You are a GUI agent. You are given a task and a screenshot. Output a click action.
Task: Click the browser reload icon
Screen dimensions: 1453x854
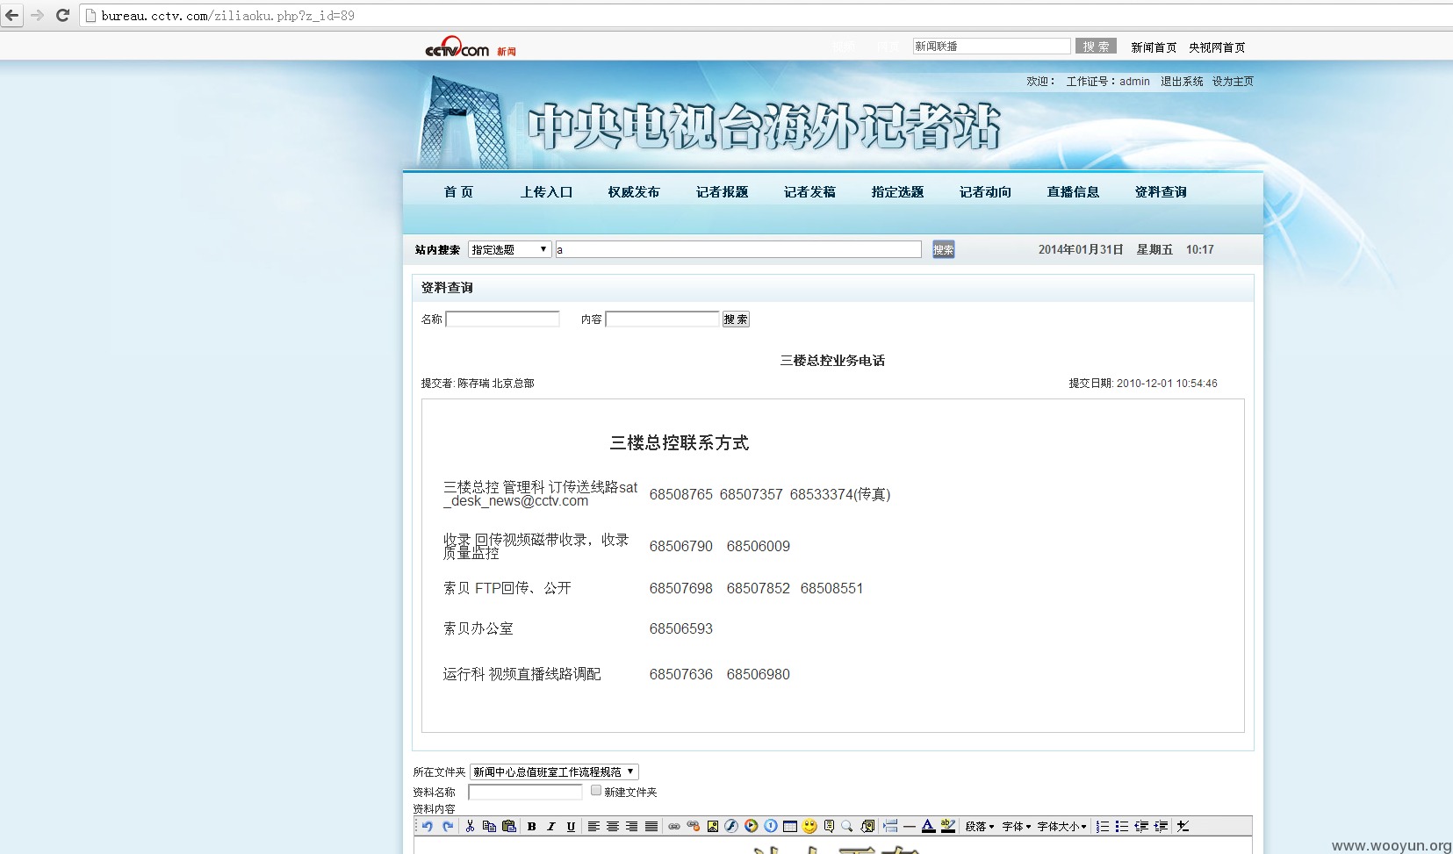62,15
